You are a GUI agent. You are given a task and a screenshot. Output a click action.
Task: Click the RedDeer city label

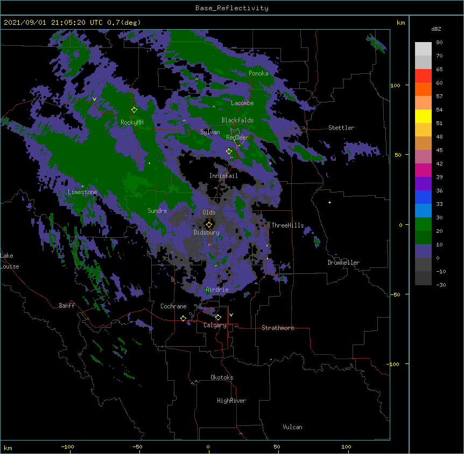coord(237,137)
